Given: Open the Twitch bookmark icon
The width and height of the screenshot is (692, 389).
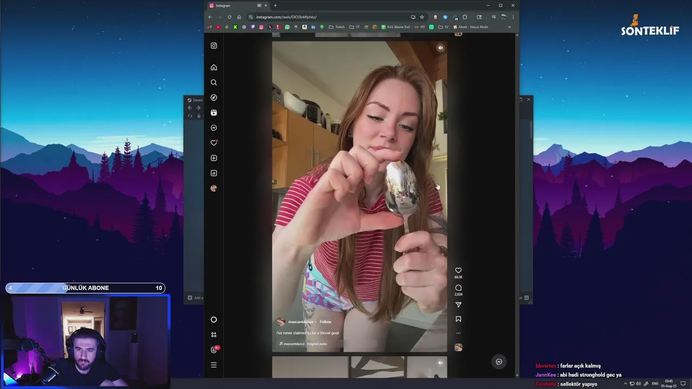Looking at the screenshot, I should coord(252,27).
